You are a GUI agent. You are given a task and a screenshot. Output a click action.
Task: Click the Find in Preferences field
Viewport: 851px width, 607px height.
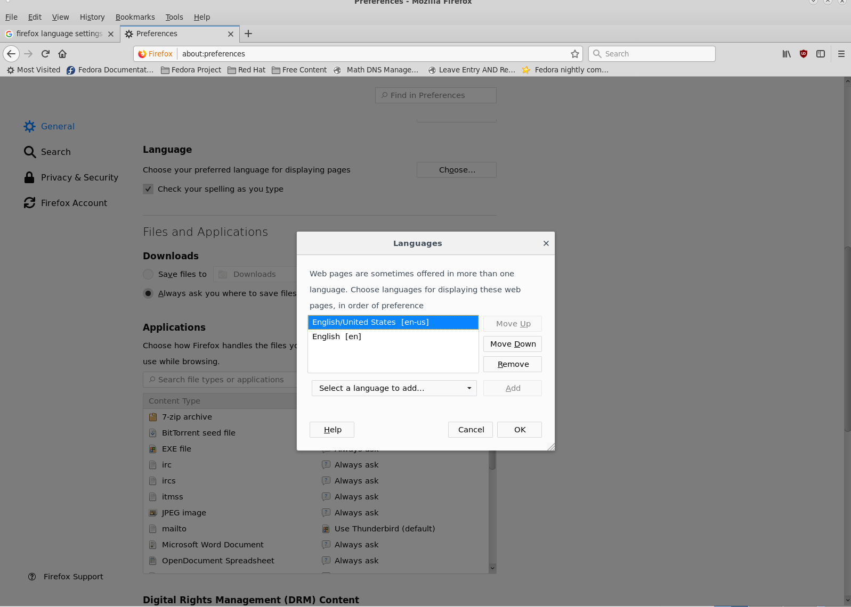(436, 95)
